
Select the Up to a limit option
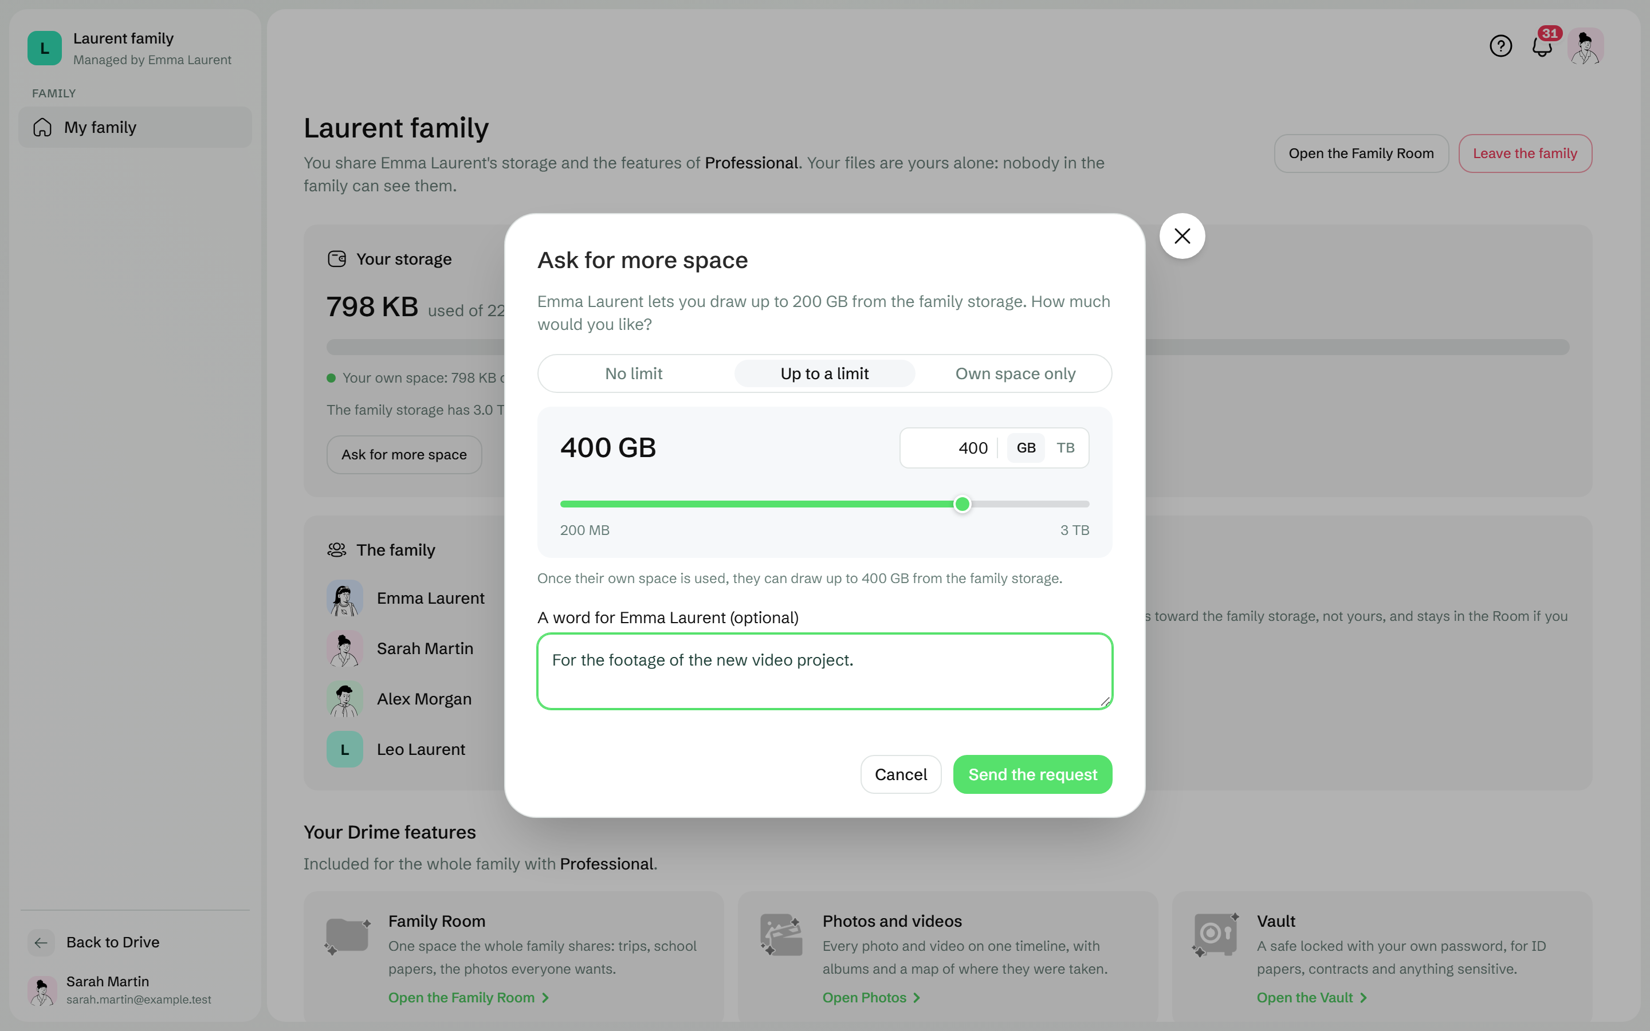point(824,373)
